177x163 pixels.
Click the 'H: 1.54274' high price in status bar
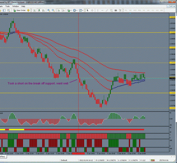pos(111,160)
